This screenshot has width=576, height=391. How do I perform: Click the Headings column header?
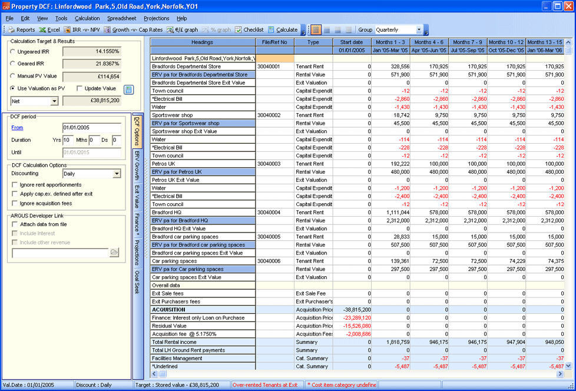click(203, 42)
